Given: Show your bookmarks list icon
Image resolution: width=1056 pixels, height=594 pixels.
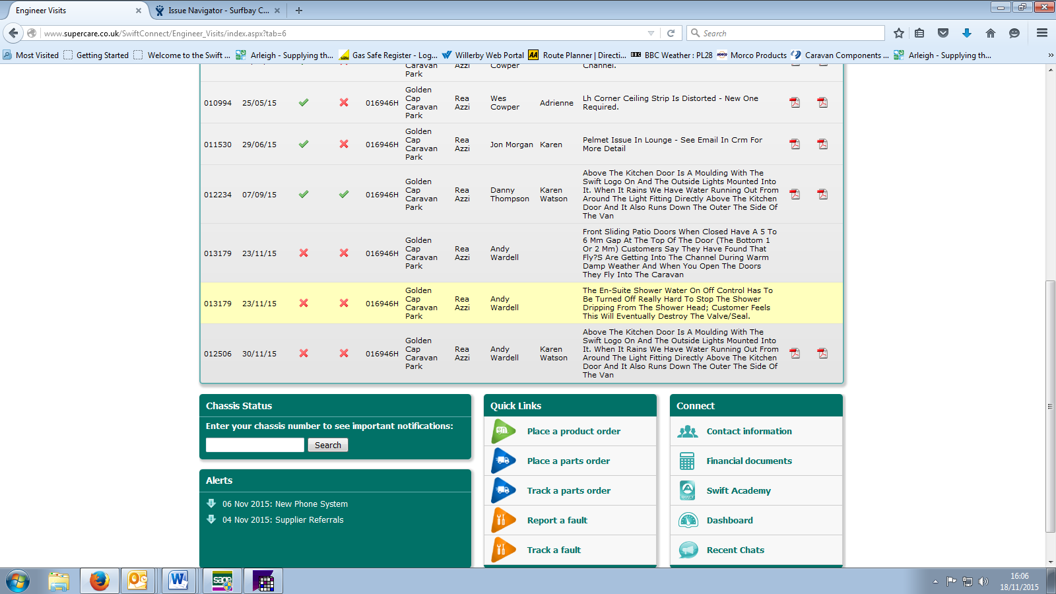Looking at the screenshot, I should click(x=919, y=33).
